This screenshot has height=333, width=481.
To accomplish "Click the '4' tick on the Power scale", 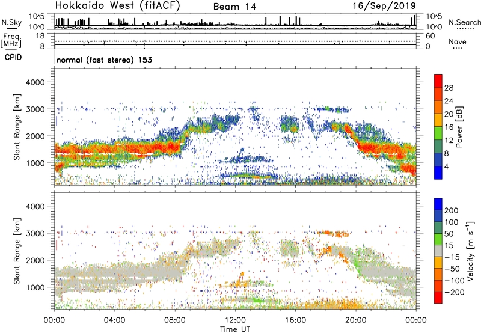I will tap(446, 166).
